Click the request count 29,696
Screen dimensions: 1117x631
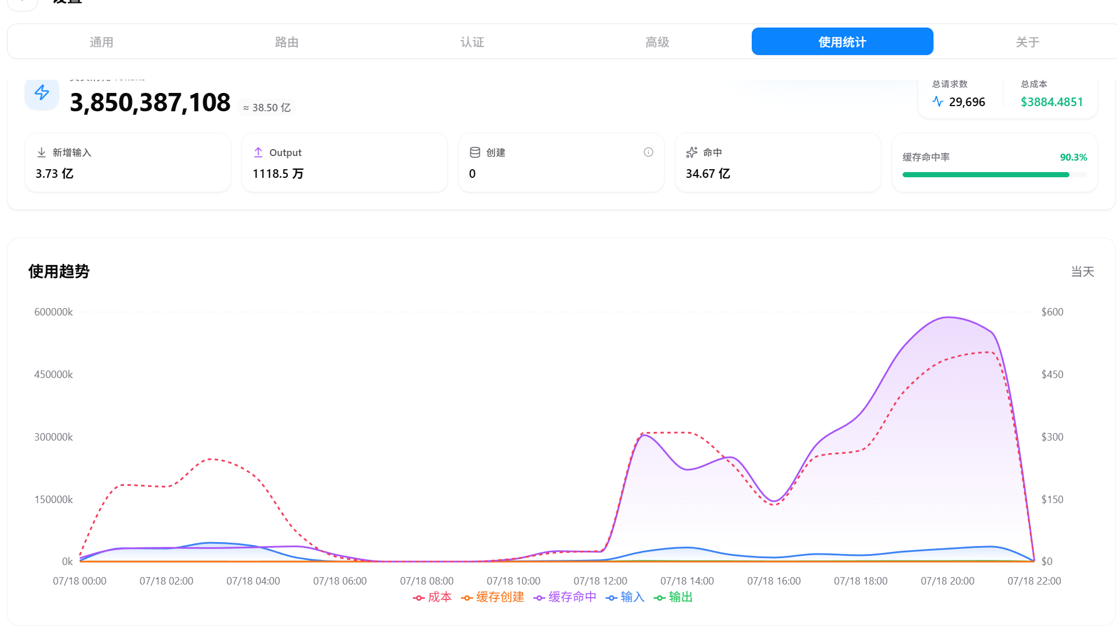point(967,102)
